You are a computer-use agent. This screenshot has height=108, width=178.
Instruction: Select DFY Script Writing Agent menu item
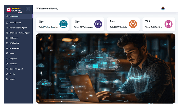pyautogui.click(x=19, y=33)
